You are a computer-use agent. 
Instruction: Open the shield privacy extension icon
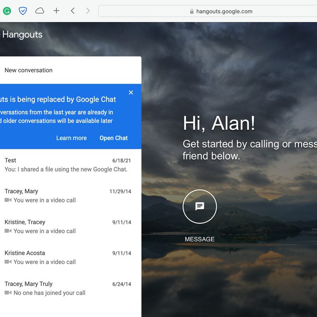pos(23,11)
